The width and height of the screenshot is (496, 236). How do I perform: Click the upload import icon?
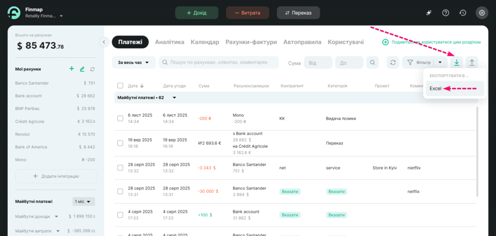tap(472, 63)
